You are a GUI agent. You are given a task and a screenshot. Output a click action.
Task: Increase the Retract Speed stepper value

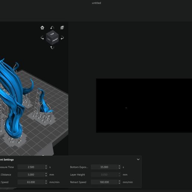click(x=119, y=181)
